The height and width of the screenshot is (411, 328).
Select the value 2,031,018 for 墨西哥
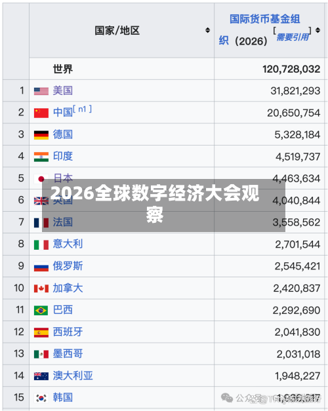pyautogui.click(x=298, y=354)
